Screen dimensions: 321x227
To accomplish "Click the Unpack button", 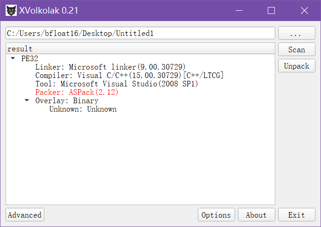I will click(x=296, y=66).
